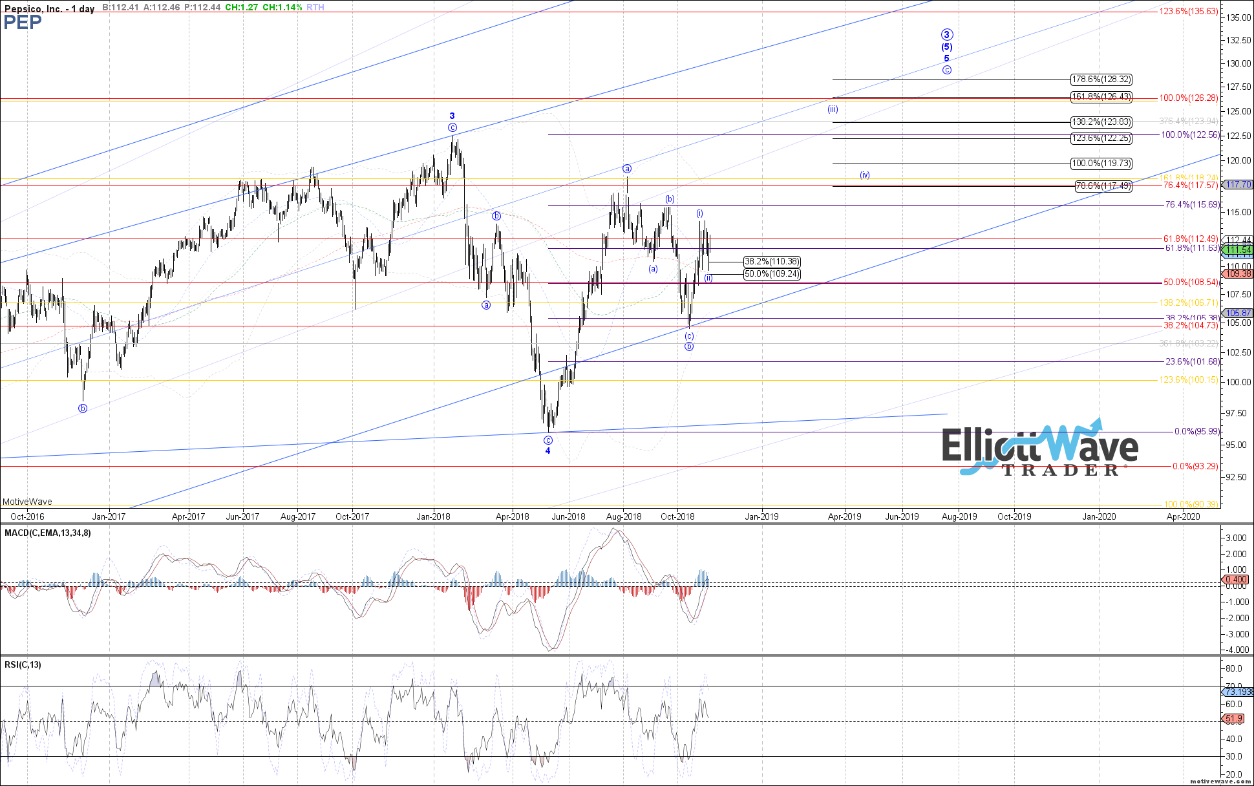1254x786 pixels.
Task: Click the Aug-2019 date on time axis
Action: click(x=959, y=516)
